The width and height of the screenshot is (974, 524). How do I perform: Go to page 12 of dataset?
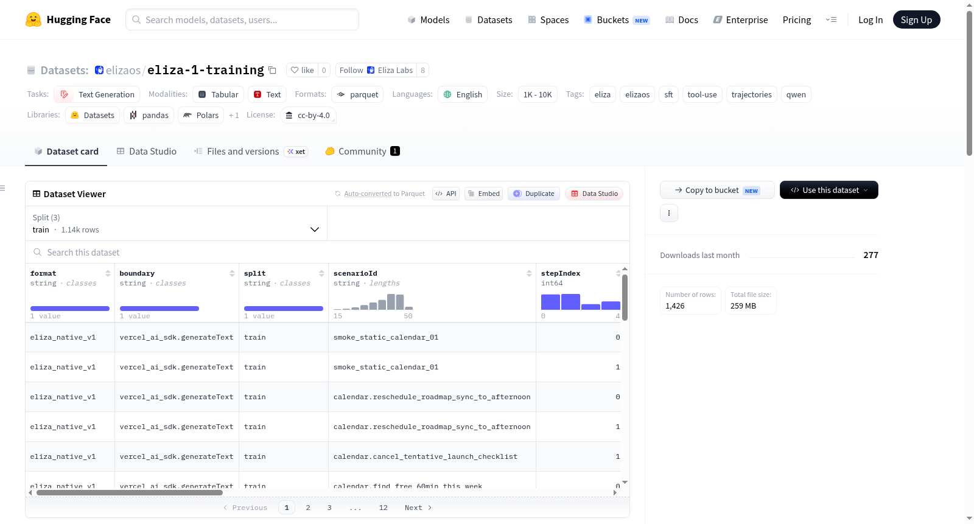[x=383, y=508]
